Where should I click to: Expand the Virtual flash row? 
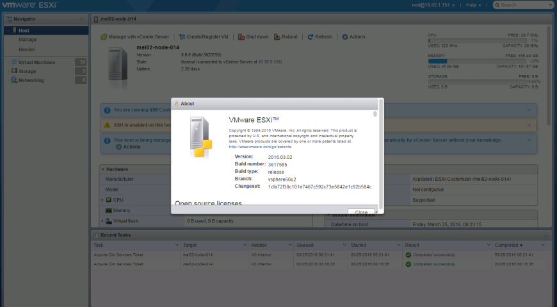pos(102,221)
